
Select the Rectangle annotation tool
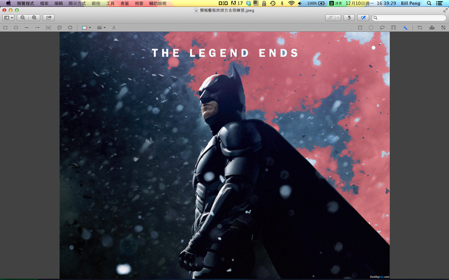click(5, 28)
